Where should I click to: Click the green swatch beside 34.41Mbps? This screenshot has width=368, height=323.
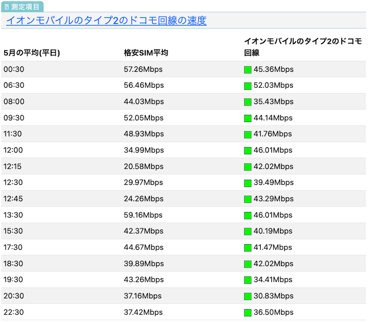[x=247, y=280]
